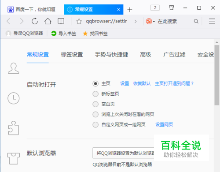This screenshot has width=220, height=172.
Task: Click the 启动时打开 section label
Action: 41,85
